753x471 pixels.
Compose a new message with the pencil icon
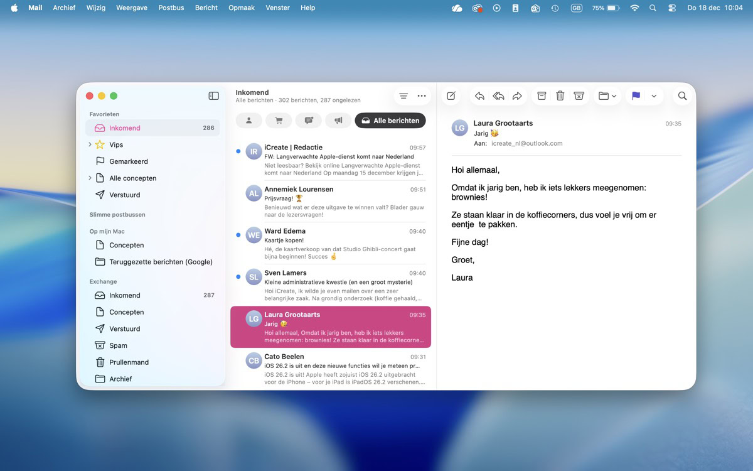tap(451, 96)
